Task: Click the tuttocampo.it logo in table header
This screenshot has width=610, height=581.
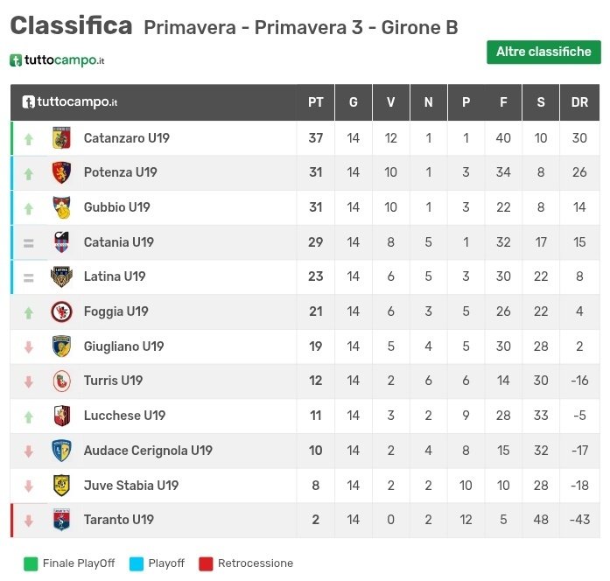Action: pos(70,102)
